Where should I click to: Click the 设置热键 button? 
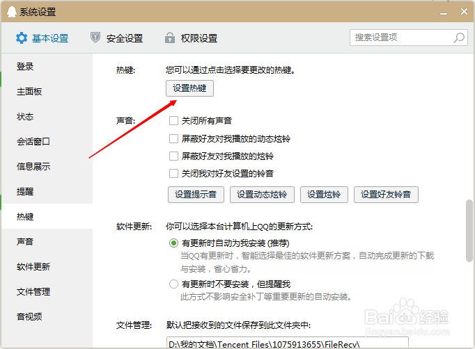(x=189, y=88)
